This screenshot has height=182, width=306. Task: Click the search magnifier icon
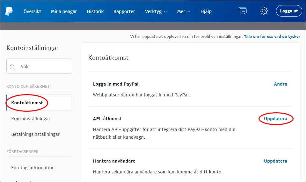pyautogui.click(x=12, y=67)
